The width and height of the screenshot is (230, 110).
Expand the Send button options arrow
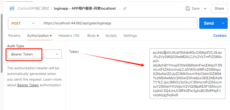pos(223,23)
